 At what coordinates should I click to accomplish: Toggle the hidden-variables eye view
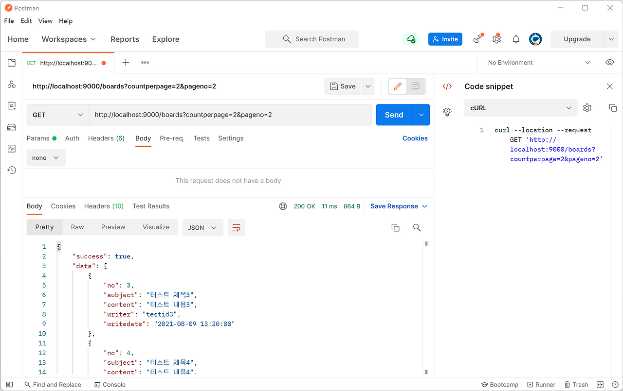610,62
